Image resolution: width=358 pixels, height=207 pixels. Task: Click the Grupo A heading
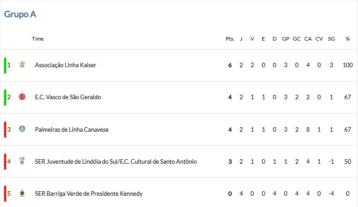[x=20, y=14]
